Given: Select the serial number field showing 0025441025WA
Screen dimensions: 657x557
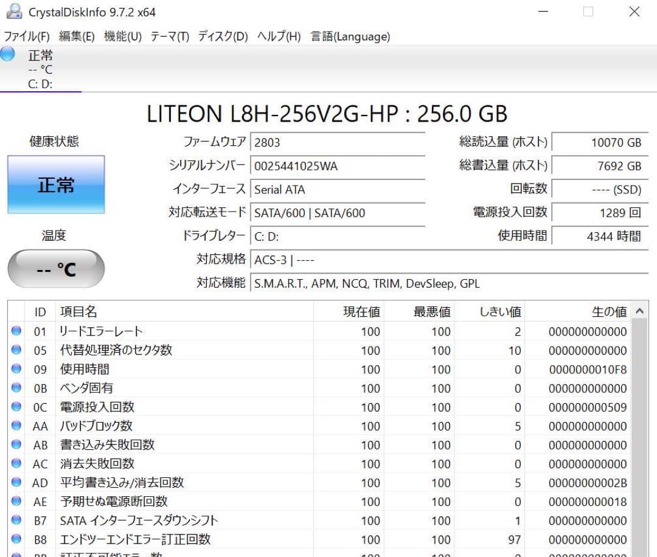Looking at the screenshot, I should tap(338, 165).
